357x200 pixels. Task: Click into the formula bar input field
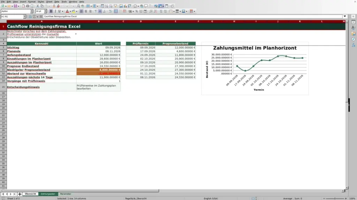coord(192,17)
